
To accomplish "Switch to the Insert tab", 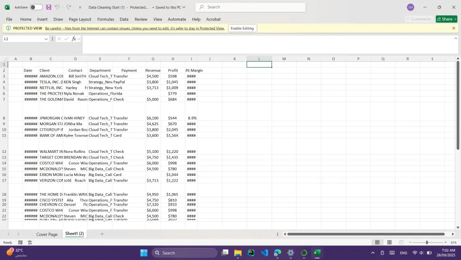I will click(x=42, y=19).
